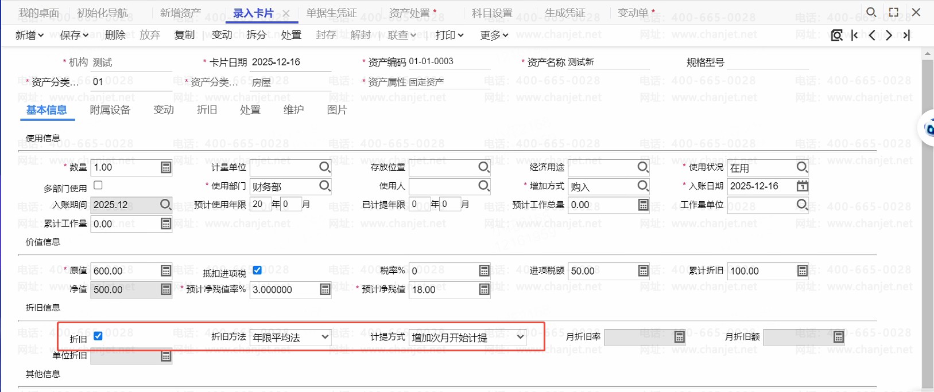The image size is (934, 392).
Task: Switch to 单据生凭证 tab
Action: click(331, 13)
